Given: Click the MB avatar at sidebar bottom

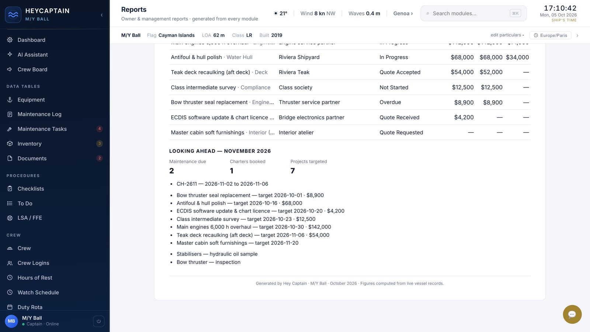Looking at the screenshot, I should coord(11,321).
